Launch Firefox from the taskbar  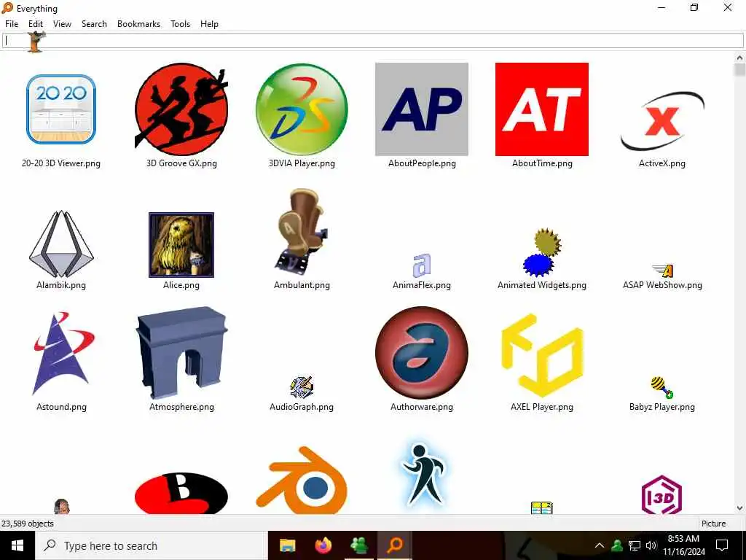tap(323, 545)
